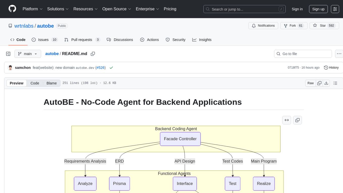The image size is (343, 193).
Task: Open commit 0718f75
Action: [293, 68]
